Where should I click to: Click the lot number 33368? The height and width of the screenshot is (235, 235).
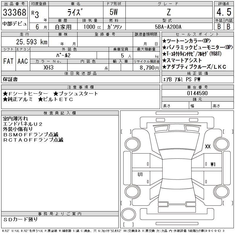[14, 12]
